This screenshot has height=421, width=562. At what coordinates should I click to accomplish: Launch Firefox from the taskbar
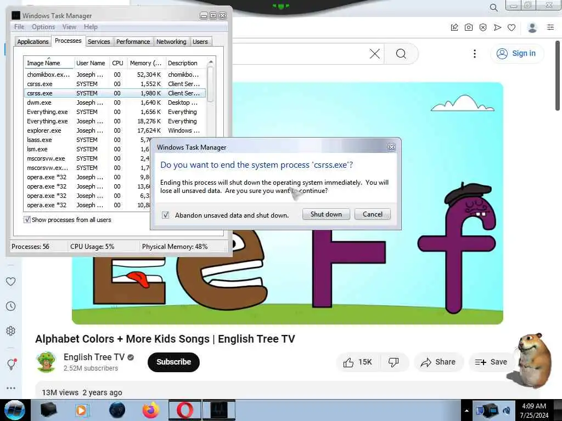[151, 410]
